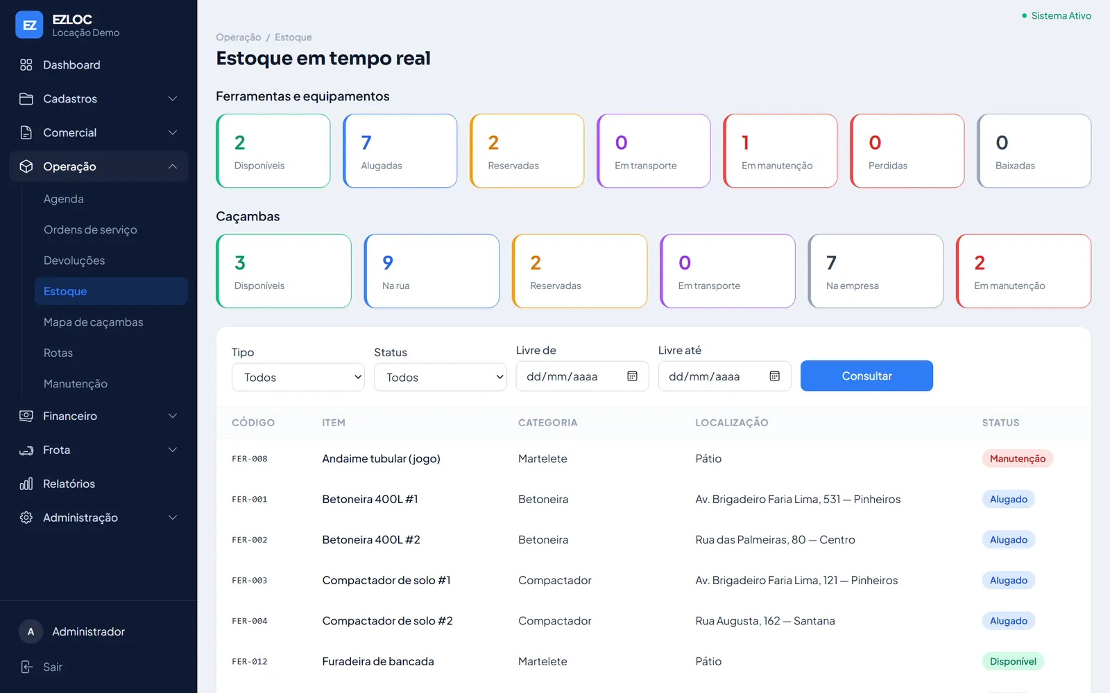Click the Dashboard grid icon
Image resolution: width=1110 pixels, height=693 pixels.
[x=26, y=64]
